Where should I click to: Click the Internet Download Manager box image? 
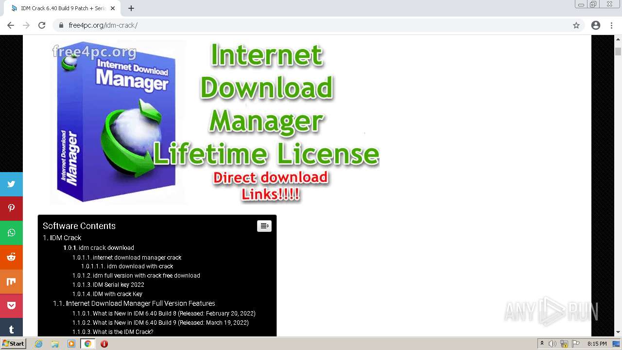[x=117, y=122]
